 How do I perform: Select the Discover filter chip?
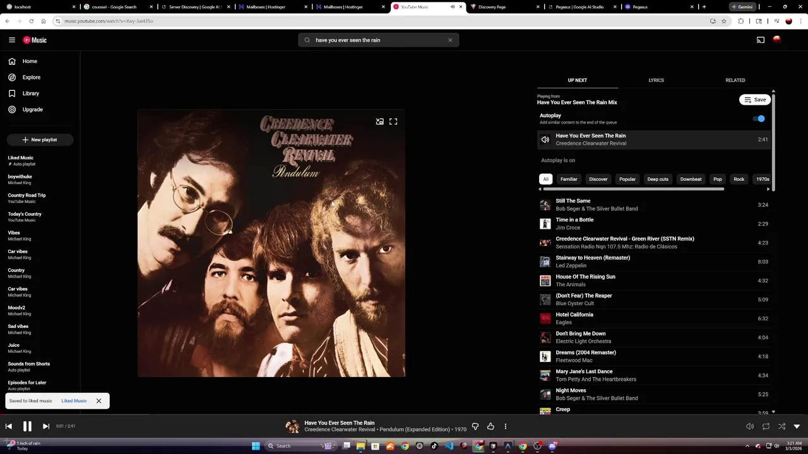coord(598,179)
